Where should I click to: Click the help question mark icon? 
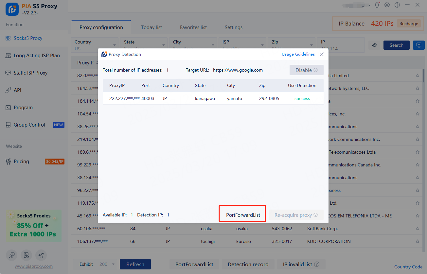(x=397, y=5)
